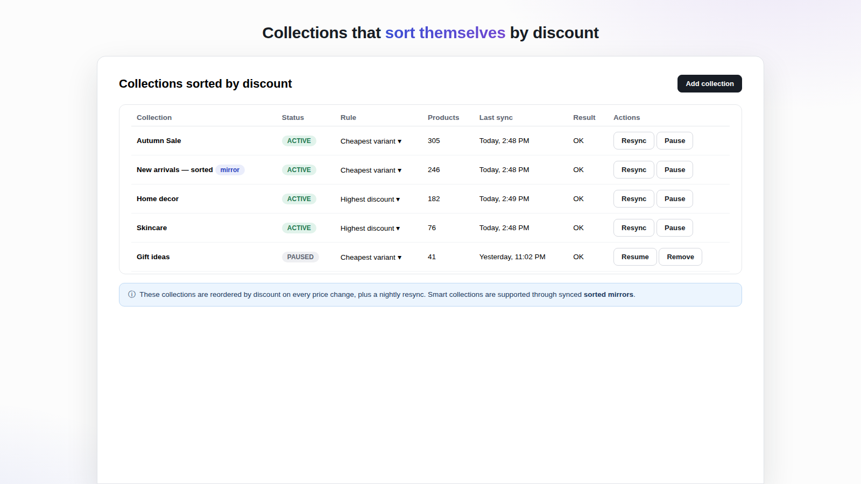The height and width of the screenshot is (484, 861).
Task: Click Skincare ACTIVE status badge
Action: point(299,228)
